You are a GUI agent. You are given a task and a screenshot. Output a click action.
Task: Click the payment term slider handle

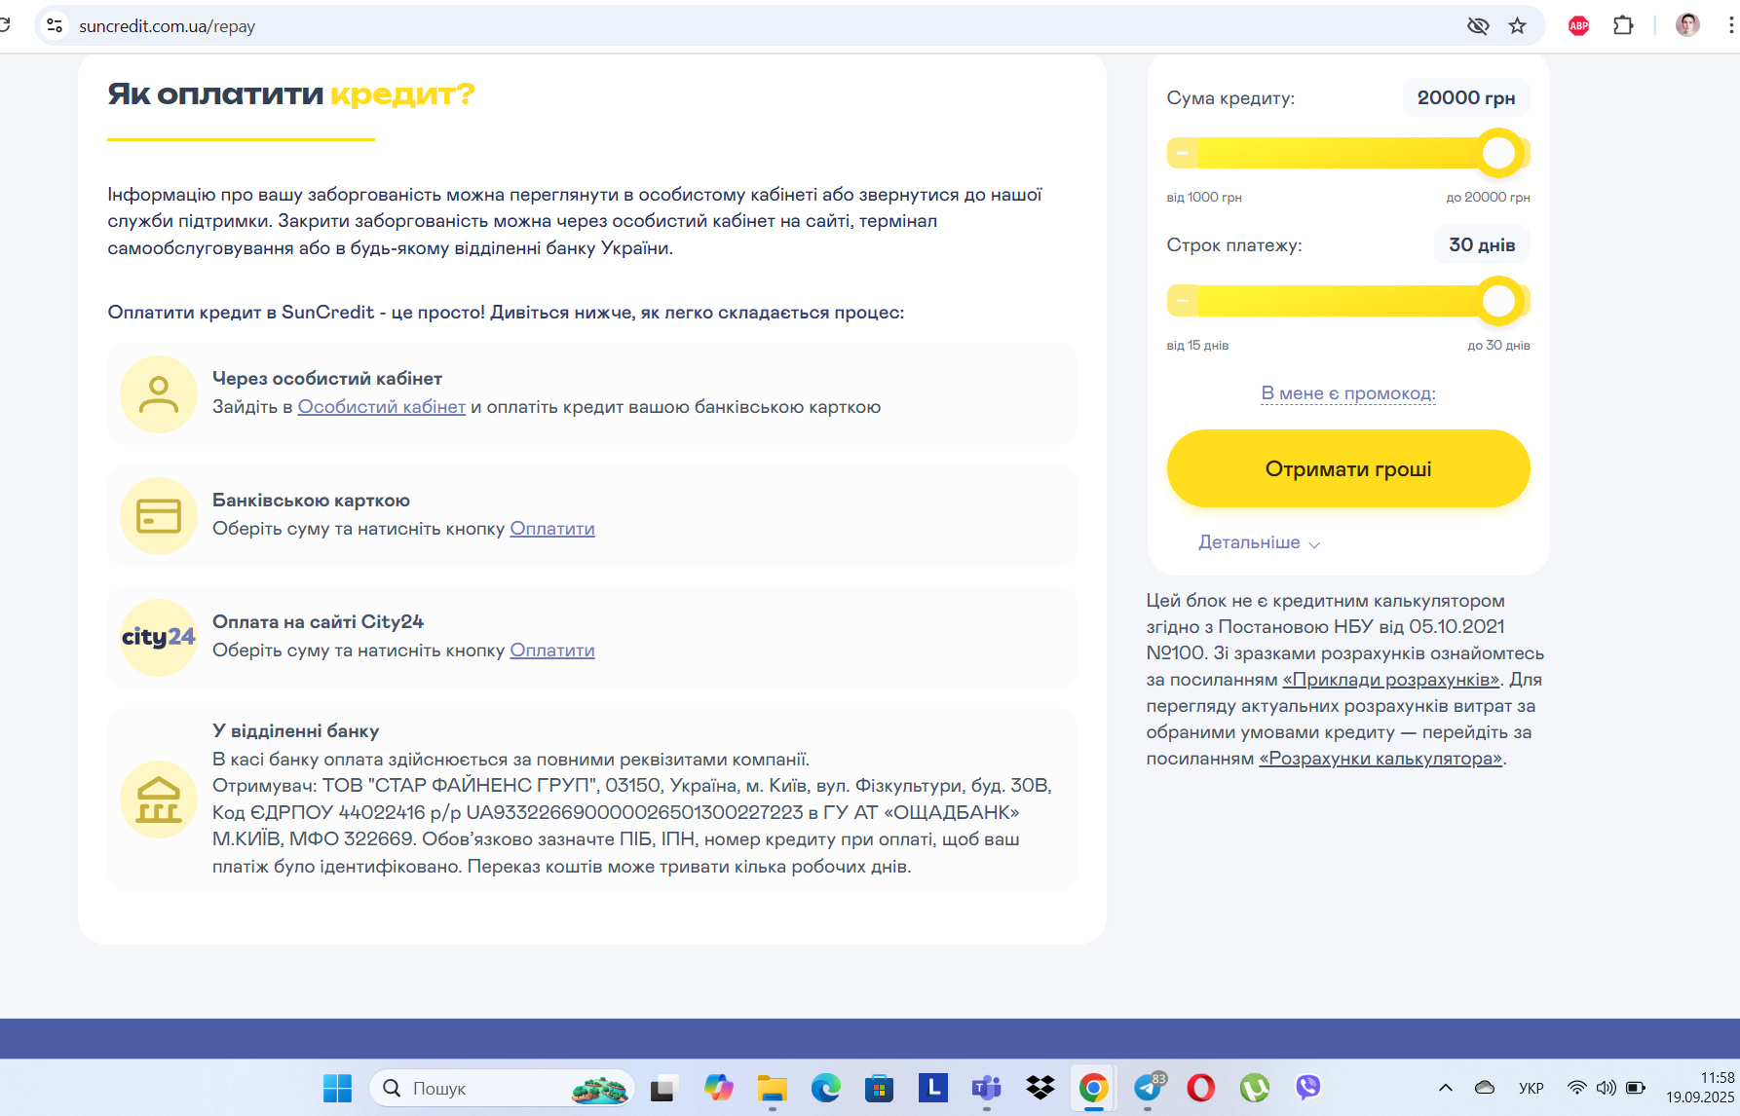[x=1499, y=301]
